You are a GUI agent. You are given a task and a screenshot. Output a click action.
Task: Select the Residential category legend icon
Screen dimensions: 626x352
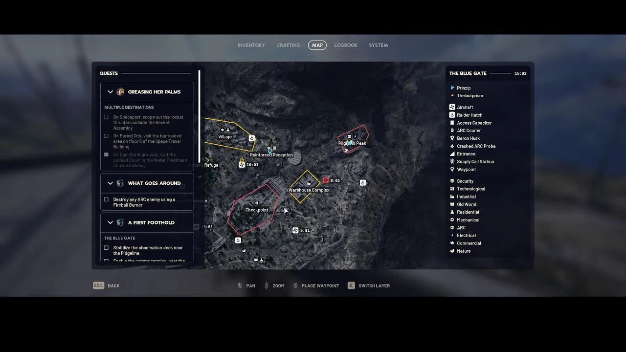point(452,212)
